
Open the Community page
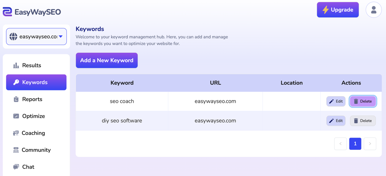[36, 150]
